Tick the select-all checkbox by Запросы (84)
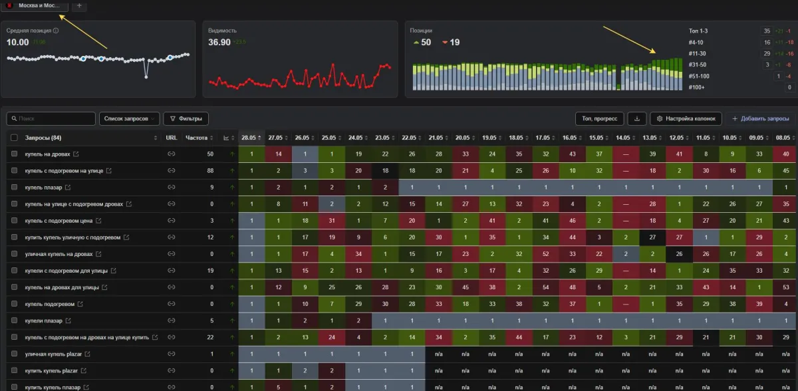This screenshot has height=391, width=798. click(x=14, y=138)
